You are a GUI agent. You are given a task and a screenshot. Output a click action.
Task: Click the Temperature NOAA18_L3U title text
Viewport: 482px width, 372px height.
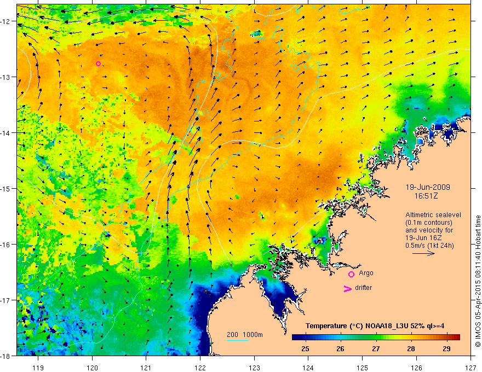(375, 326)
